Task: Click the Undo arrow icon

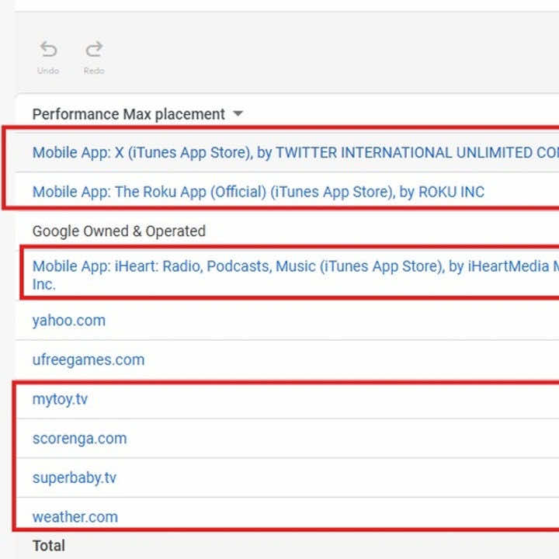Action: click(48, 49)
